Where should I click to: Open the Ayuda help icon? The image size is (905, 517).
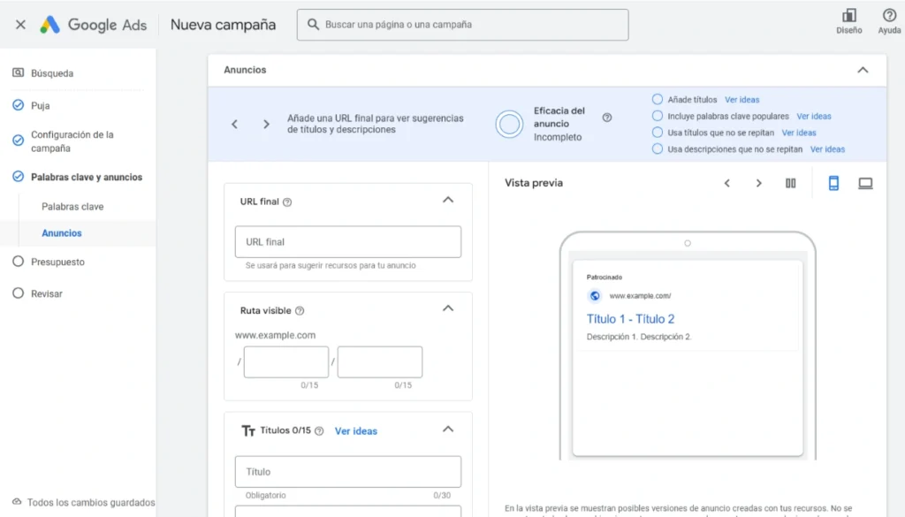click(889, 16)
